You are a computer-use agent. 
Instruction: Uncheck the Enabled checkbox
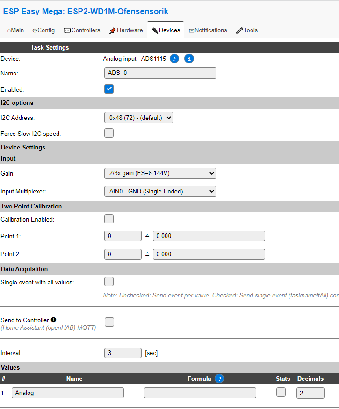tap(109, 89)
